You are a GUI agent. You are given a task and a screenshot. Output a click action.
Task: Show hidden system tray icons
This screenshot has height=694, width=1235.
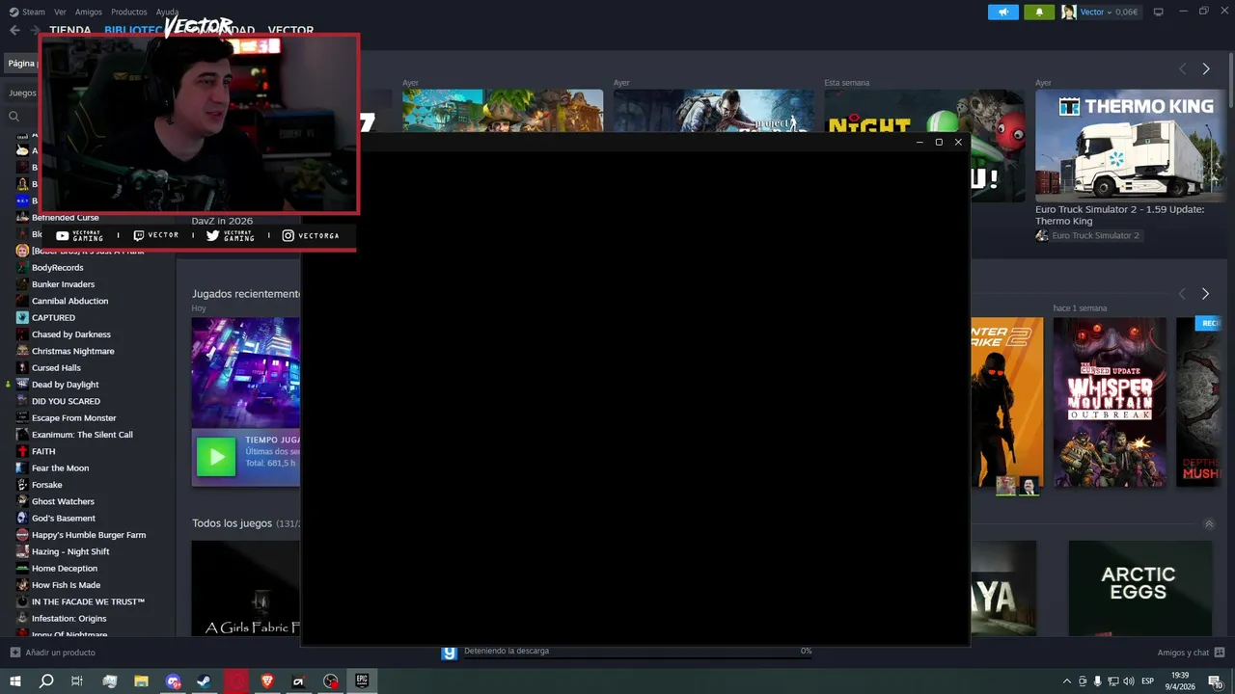pyautogui.click(x=1066, y=681)
